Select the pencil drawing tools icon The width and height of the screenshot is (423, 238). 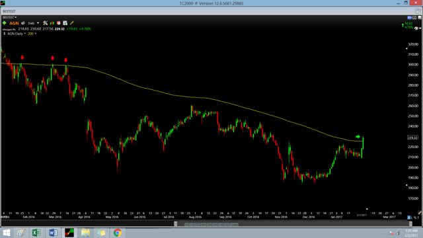click(72, 23)
